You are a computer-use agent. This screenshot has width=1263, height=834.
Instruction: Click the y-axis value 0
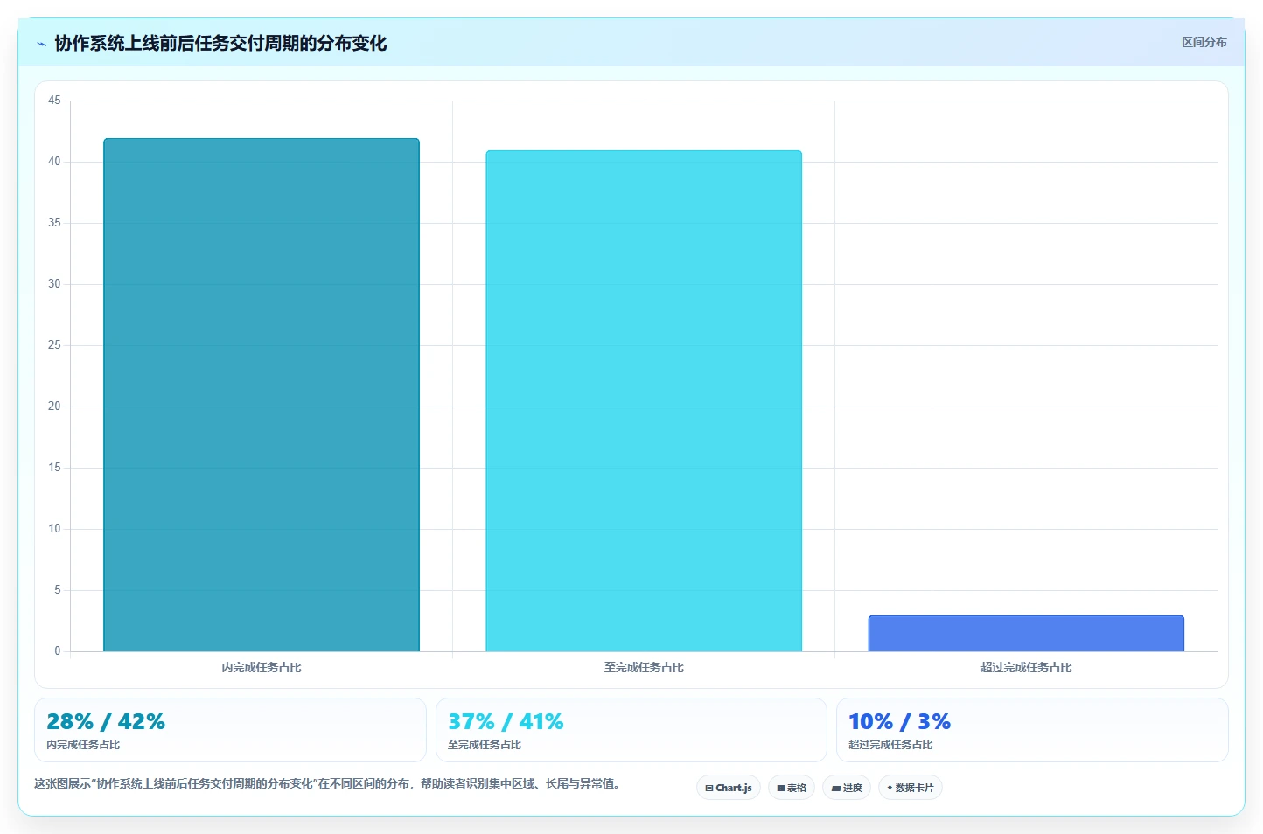click(x=58, y=651)
